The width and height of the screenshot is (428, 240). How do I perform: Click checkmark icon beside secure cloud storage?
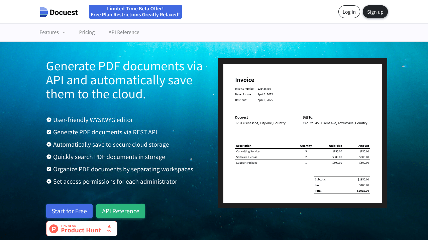tap(49, 144)
